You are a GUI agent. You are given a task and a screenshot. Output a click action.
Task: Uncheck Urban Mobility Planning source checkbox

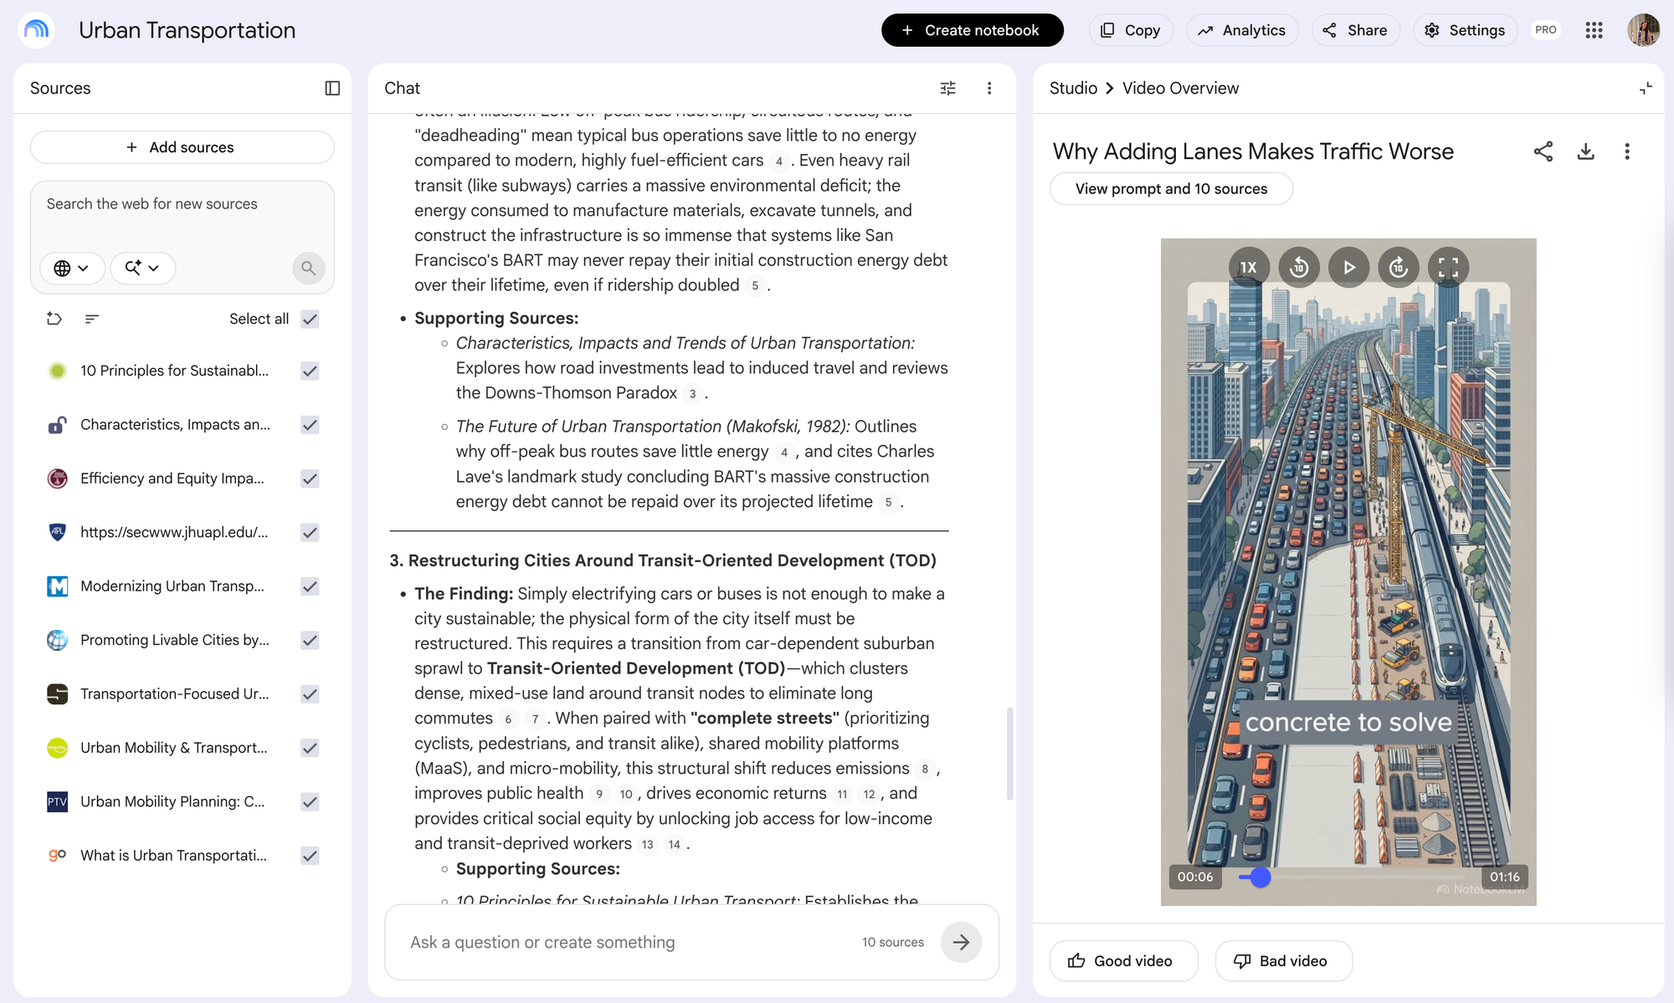(x=310, y=801)
